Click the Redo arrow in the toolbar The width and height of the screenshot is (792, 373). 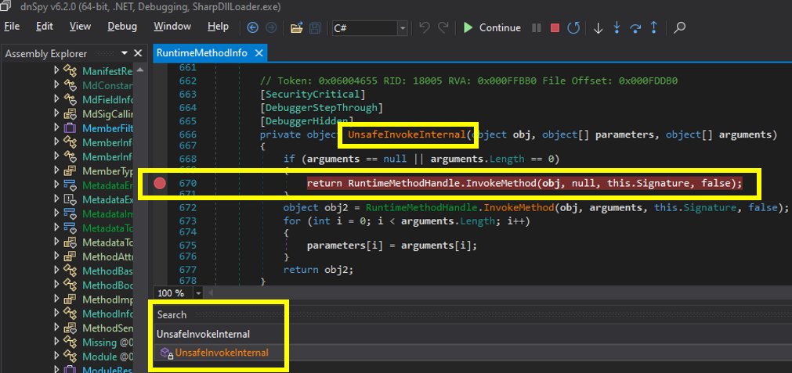click(x=443, y=27)
